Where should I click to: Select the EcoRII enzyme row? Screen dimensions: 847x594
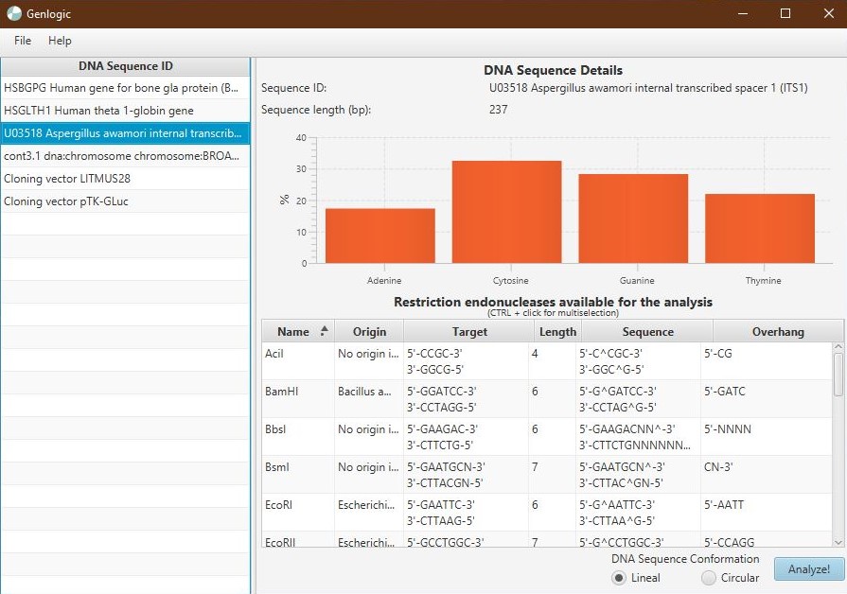click(x=547, y=539)
